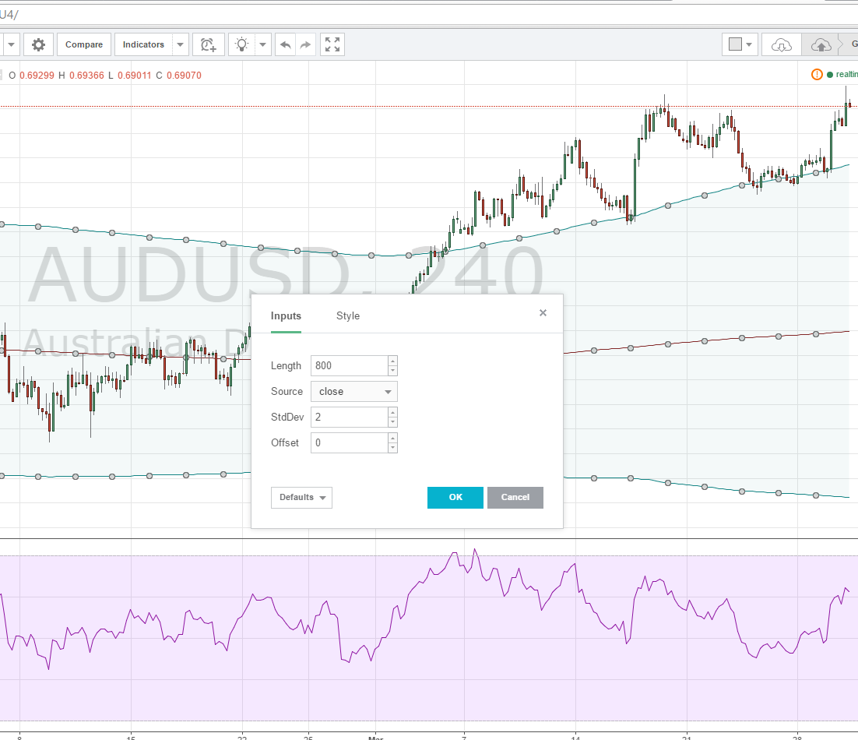Screen dimensions: 858x740
Task: Expand the dropdown arrow left of the gear
Action: click(x=11, y=45)
